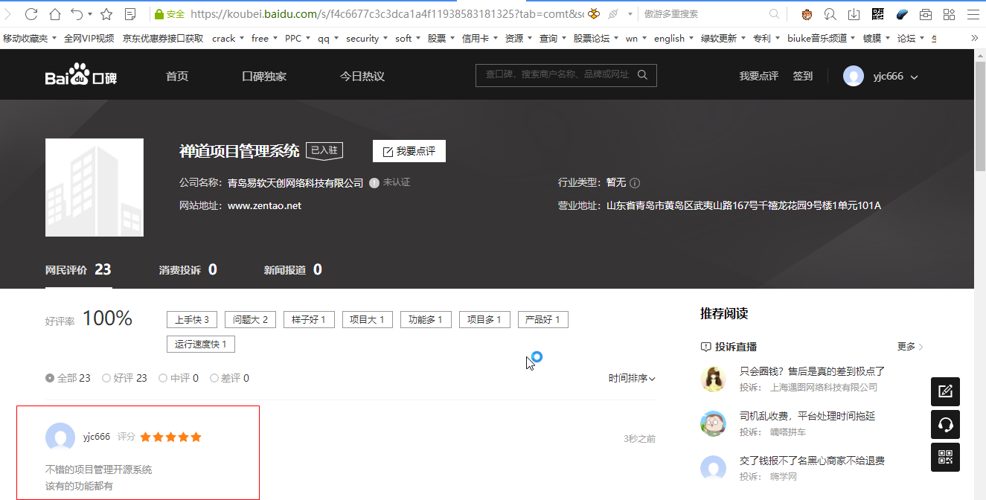Open the 时间排序 sort dropdown
The image size is (986, 500).
pos(632,378)
